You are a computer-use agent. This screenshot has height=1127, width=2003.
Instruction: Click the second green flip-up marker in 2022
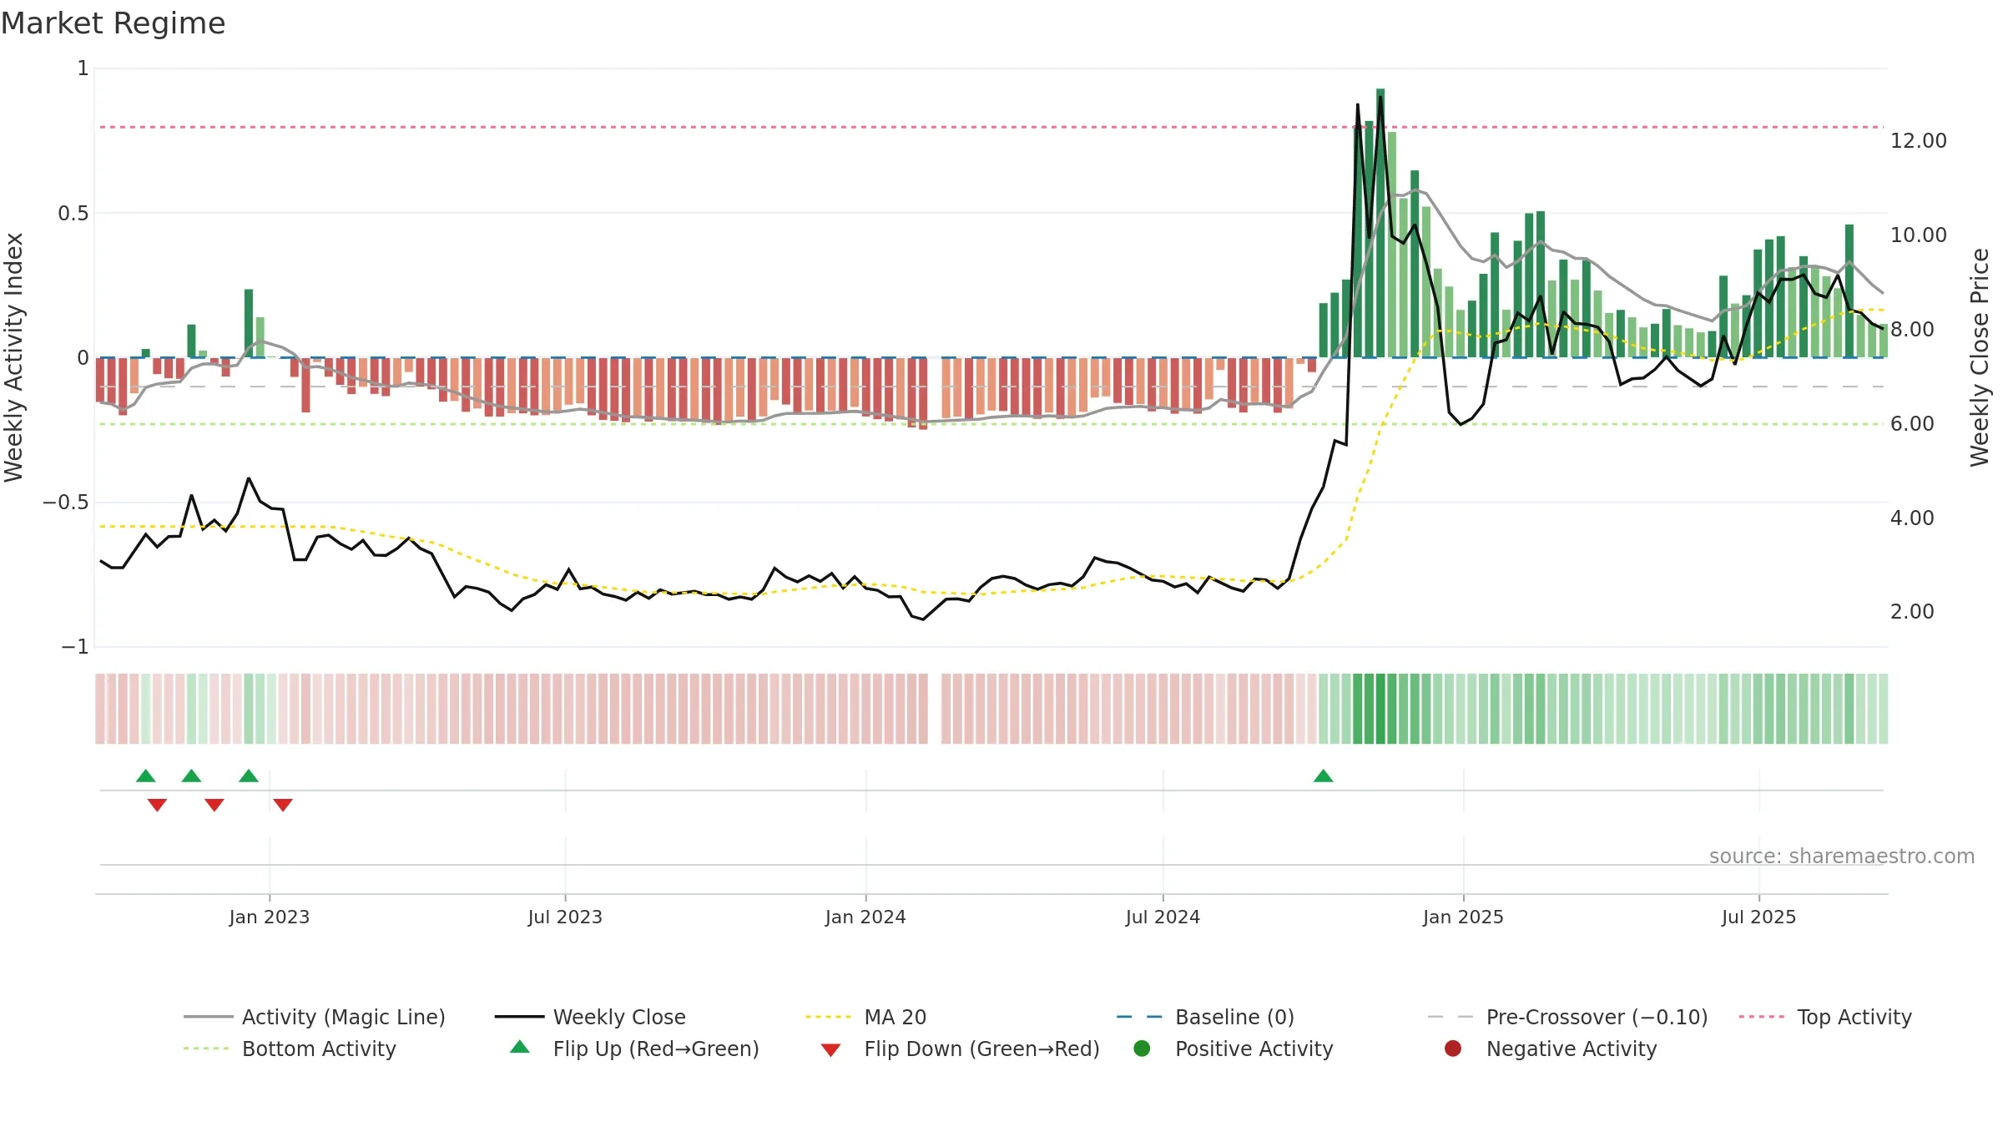click(x=191, y=776)
